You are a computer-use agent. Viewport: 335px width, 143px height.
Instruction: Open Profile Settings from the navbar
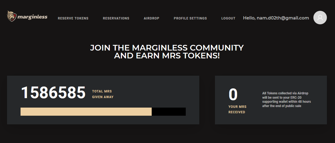tap(190, 18)
